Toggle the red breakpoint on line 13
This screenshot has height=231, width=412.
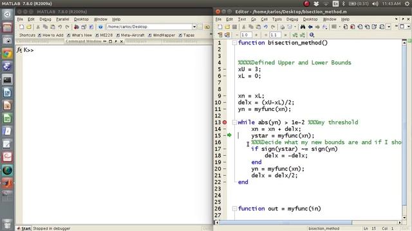[x=225, y=123]
